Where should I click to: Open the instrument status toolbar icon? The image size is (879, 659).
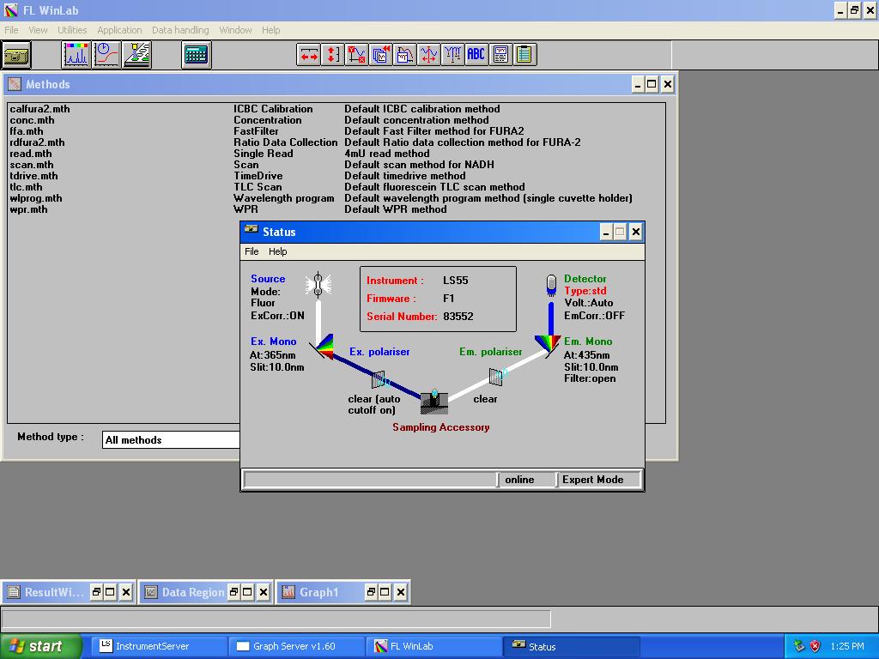(x=17, y=54)
